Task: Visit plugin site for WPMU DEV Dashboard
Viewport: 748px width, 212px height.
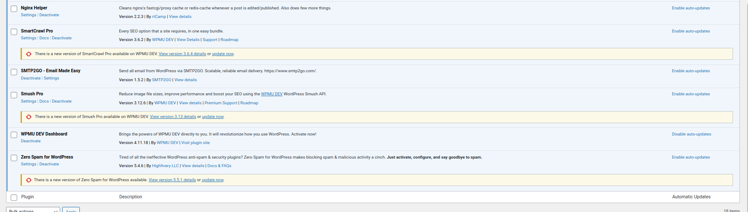Action: 195,143
